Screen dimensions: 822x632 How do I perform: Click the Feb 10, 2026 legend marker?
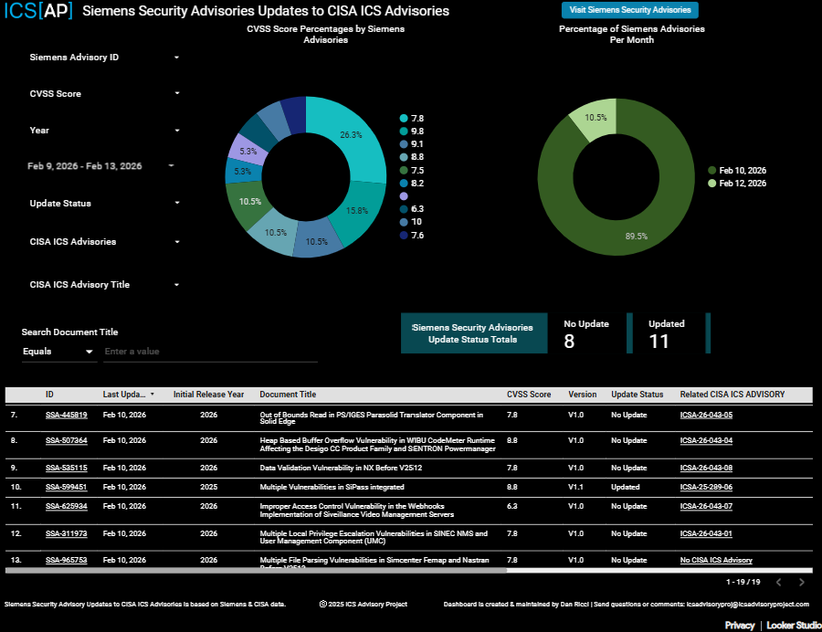pyautogui.click(x=712, y=171)
